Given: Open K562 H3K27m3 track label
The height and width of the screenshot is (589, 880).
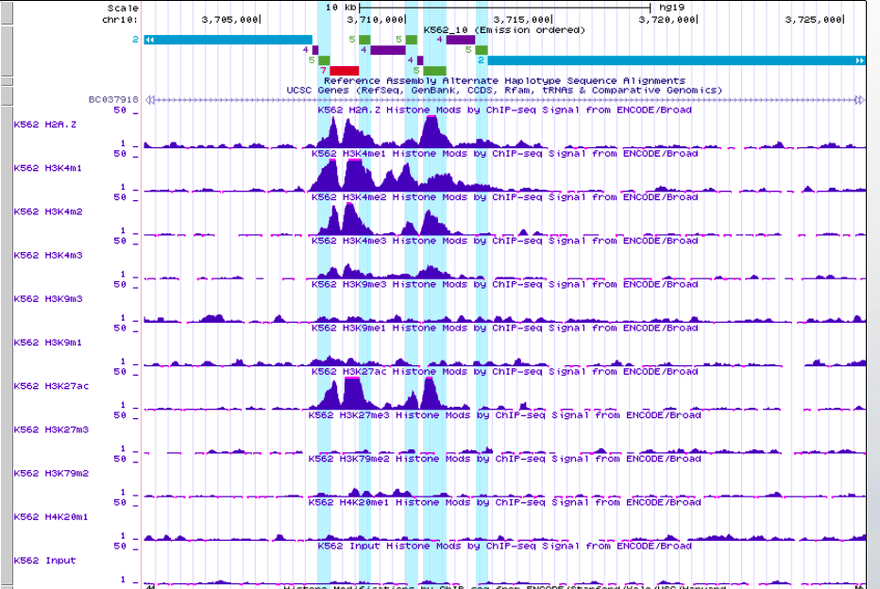Looking at the screenshot, I should click(51, 429).
